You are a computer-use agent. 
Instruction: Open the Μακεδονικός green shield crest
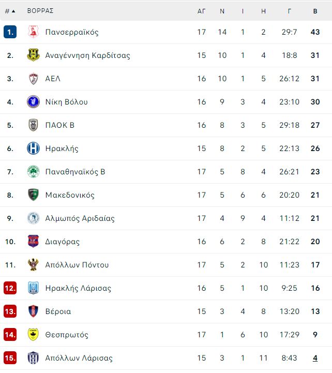[x=33, y=195]
